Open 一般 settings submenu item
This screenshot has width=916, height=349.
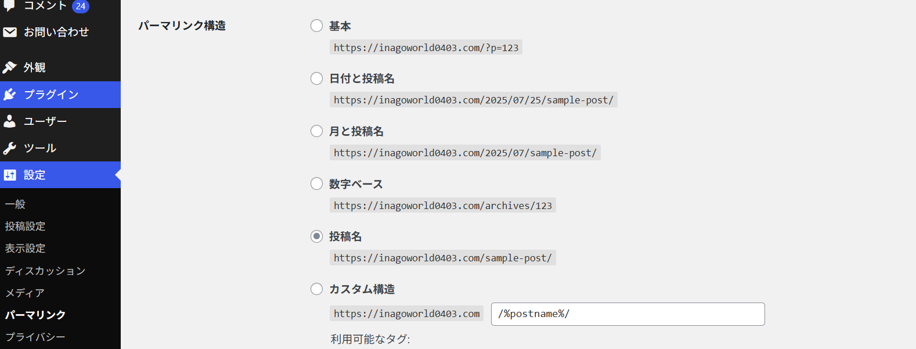tap(16, 204)
